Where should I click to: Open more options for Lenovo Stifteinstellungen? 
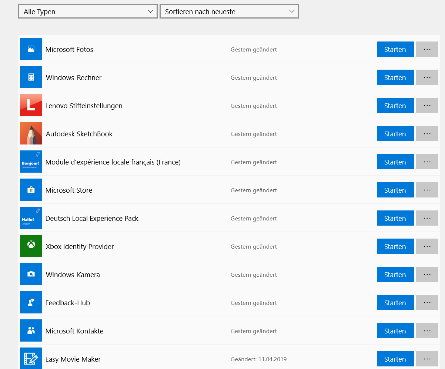[427, 106]
